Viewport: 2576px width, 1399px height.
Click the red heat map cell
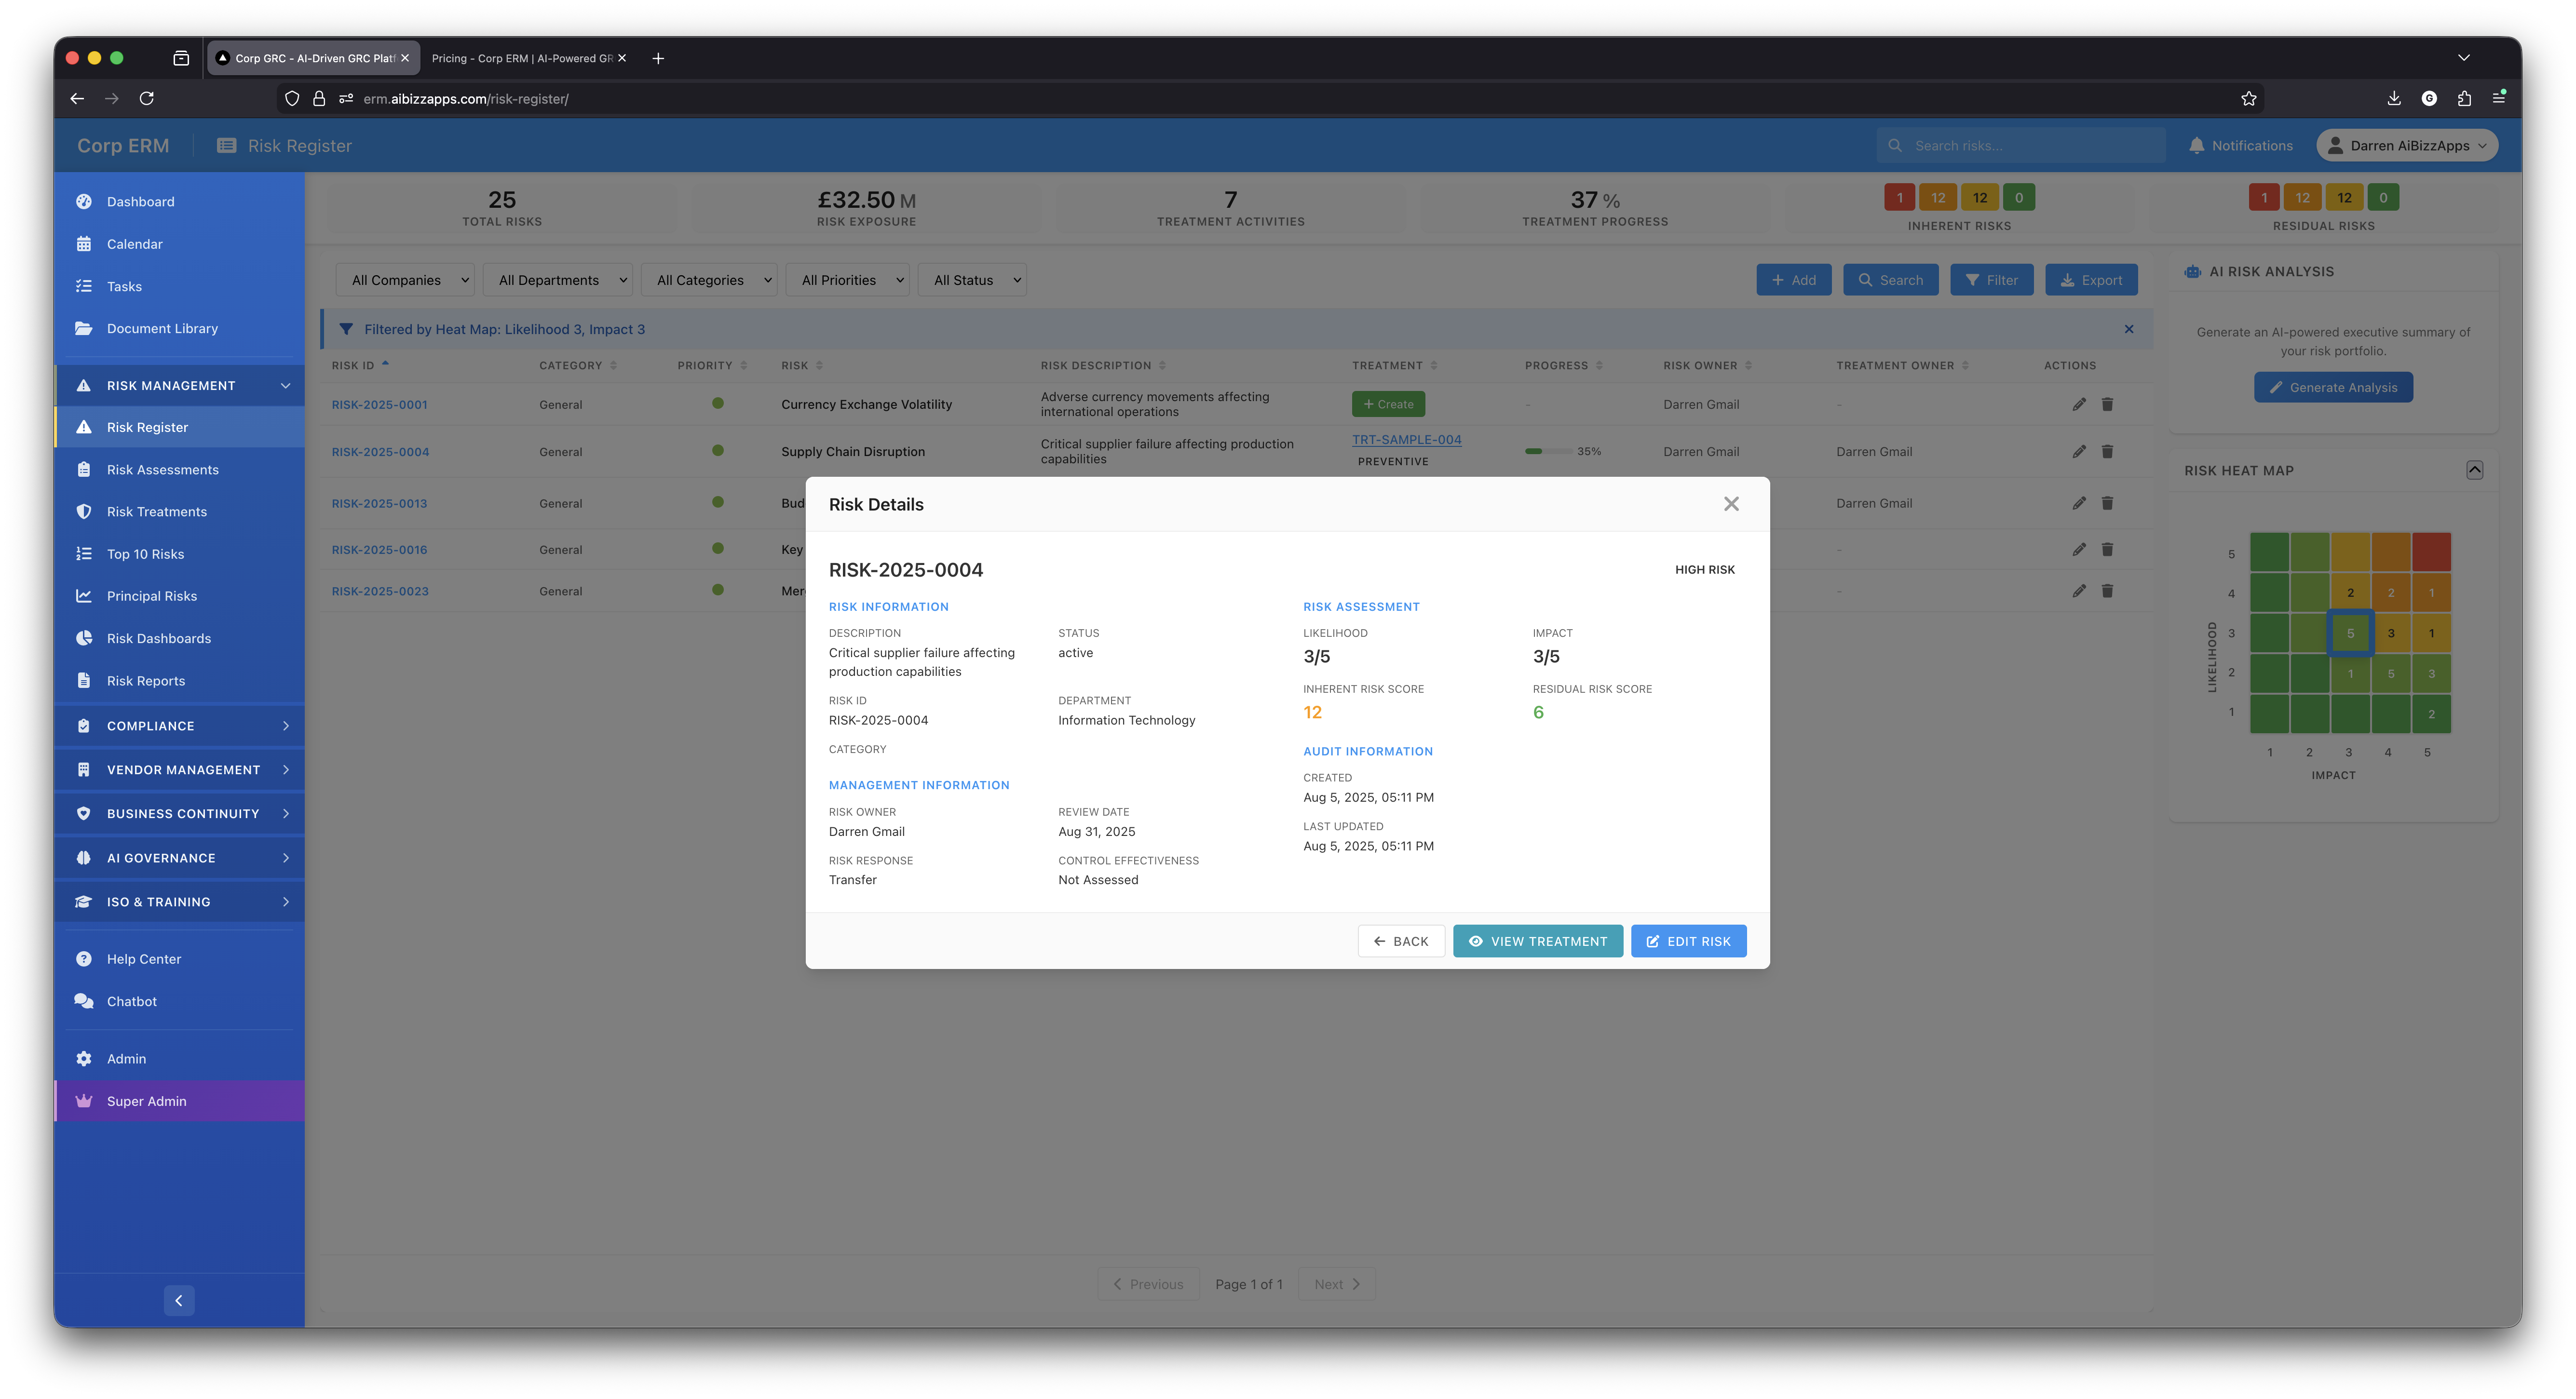pos(2431,552)
